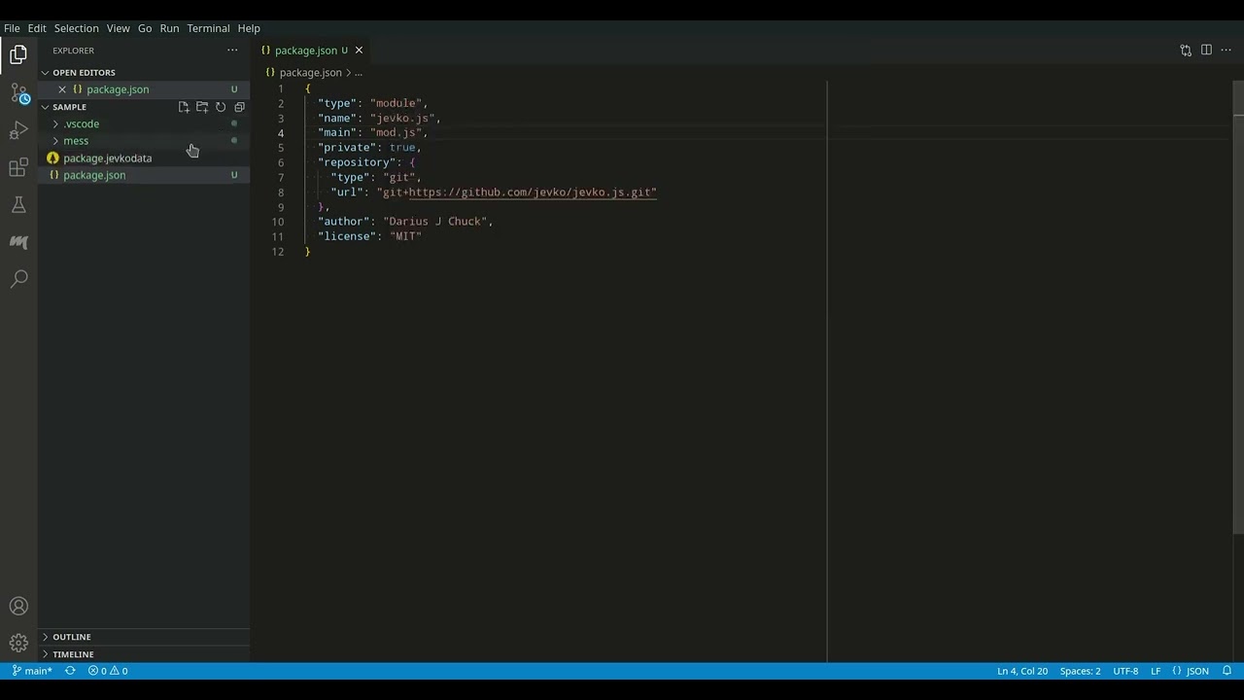This screenshot has width=1244, height=700.
Task: Open the Testing view in the sidebar
Action: [18, 204]
